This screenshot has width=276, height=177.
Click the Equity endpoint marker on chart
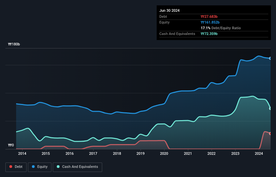pyautogui.click(x=270, y=58)
